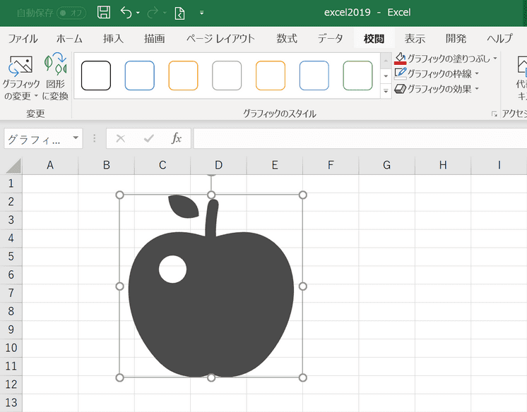The image size is (527, 412).
Task: Click the right-middle resize handle of graphic
Action: (302, 286)
